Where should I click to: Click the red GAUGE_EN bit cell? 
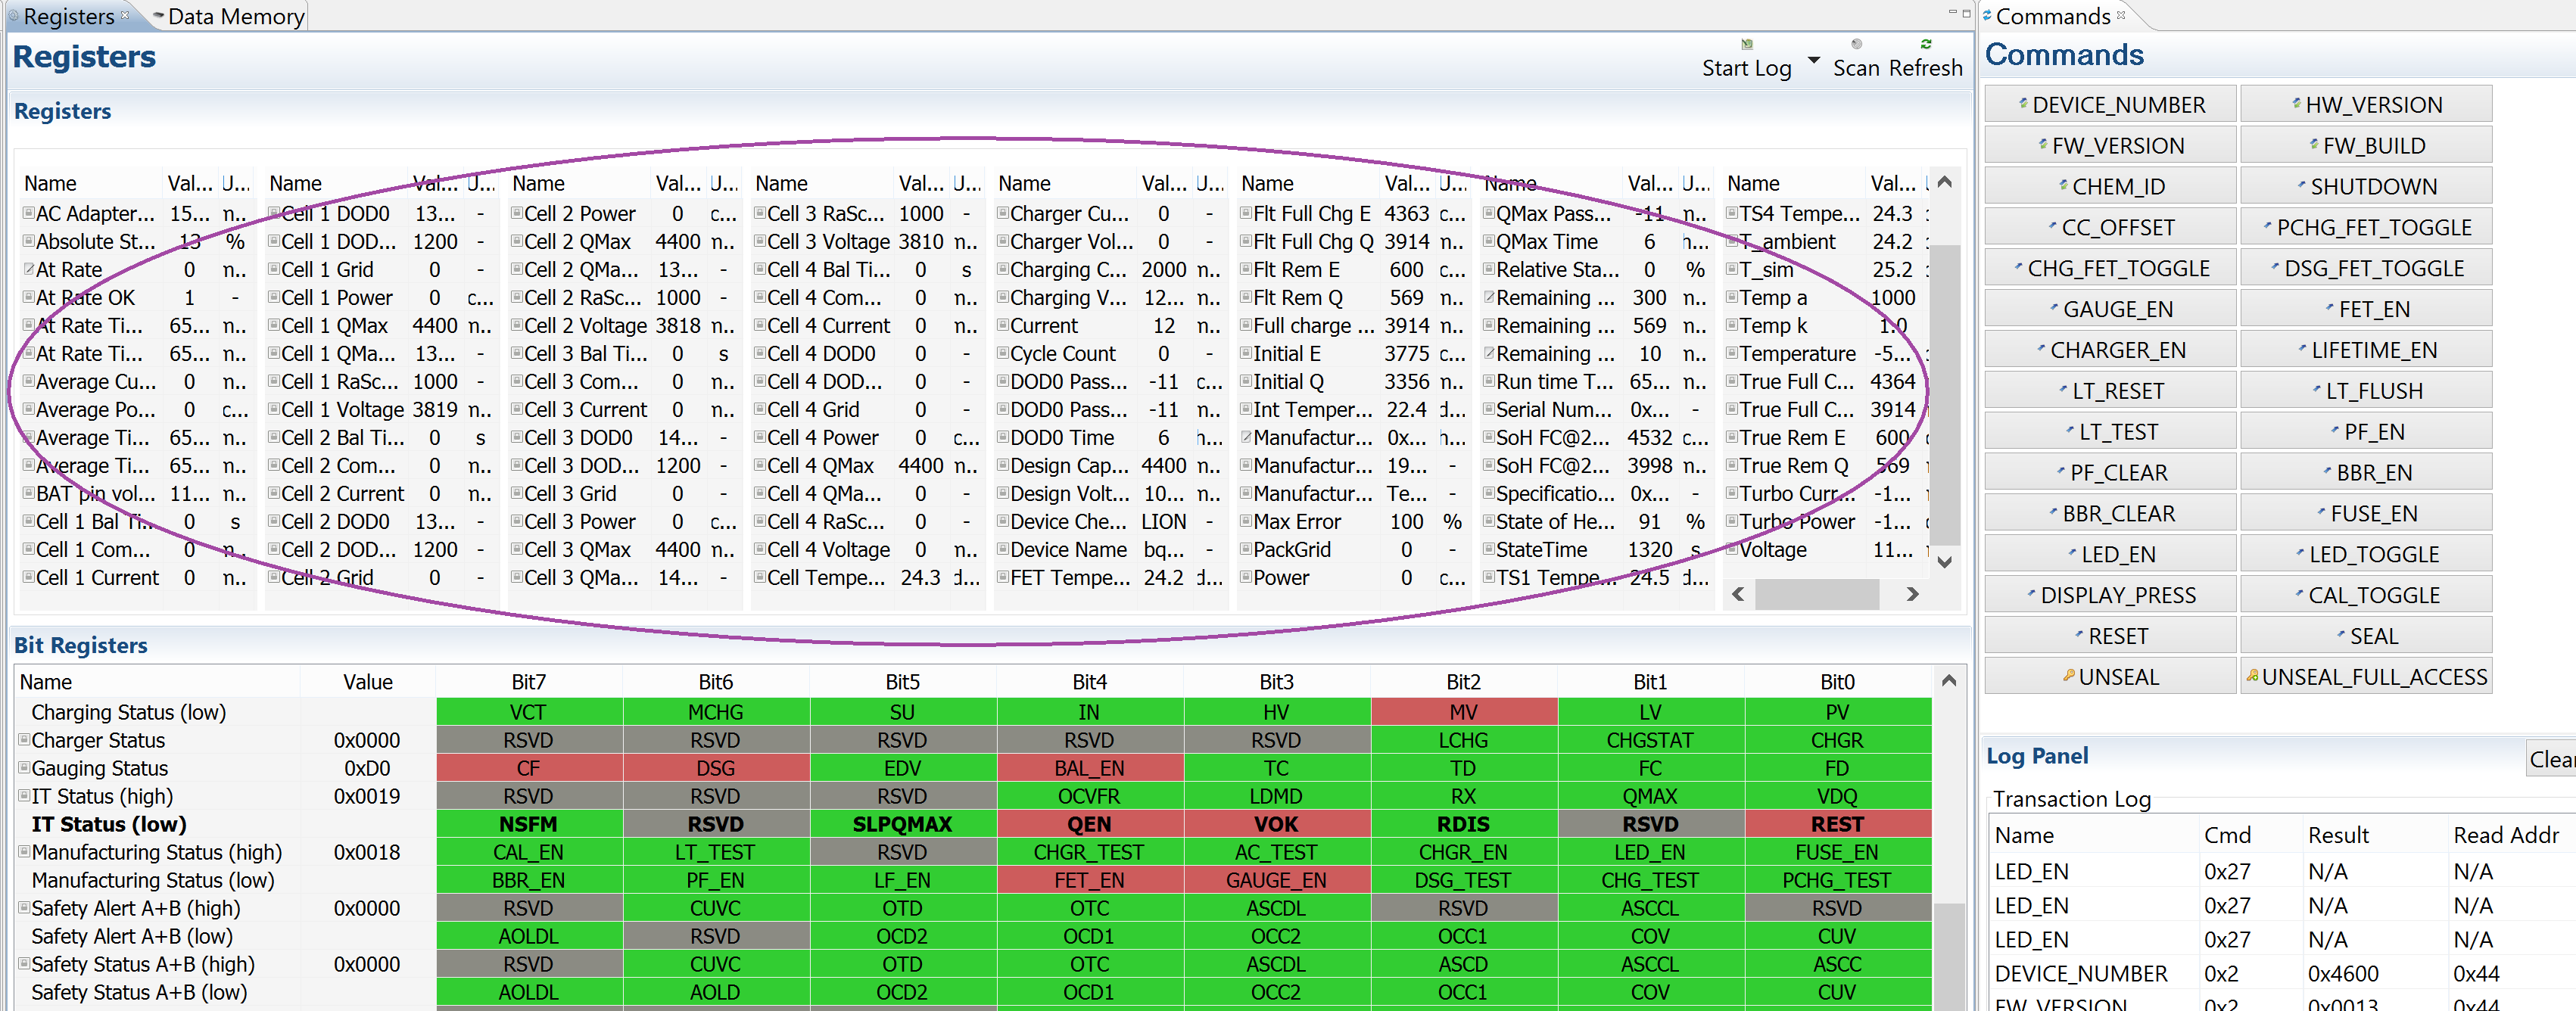click(1276, 880)
